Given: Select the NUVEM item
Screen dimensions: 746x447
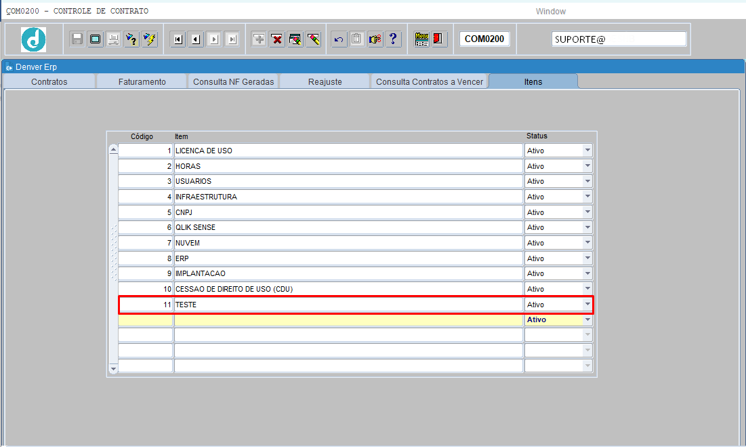Looking at the screenshot, I should pos(348,243).
